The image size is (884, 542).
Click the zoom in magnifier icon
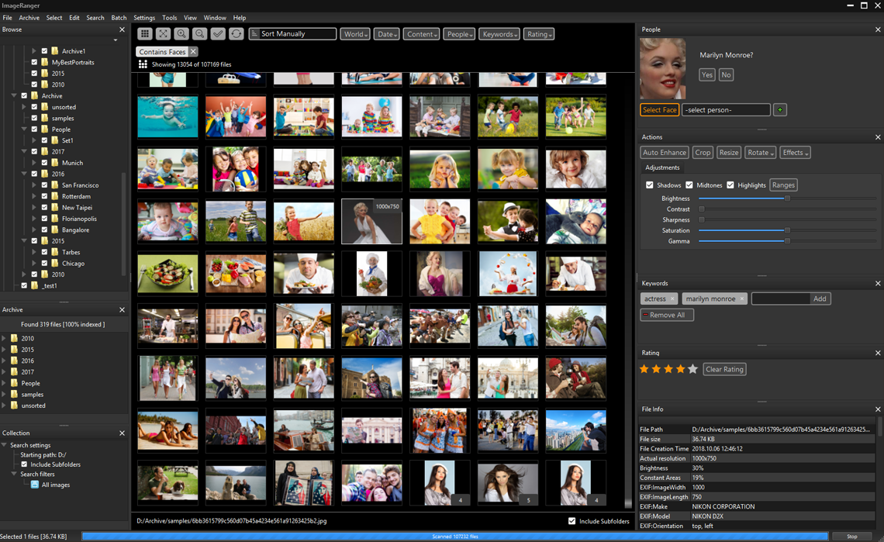click(x=181, y=34)
